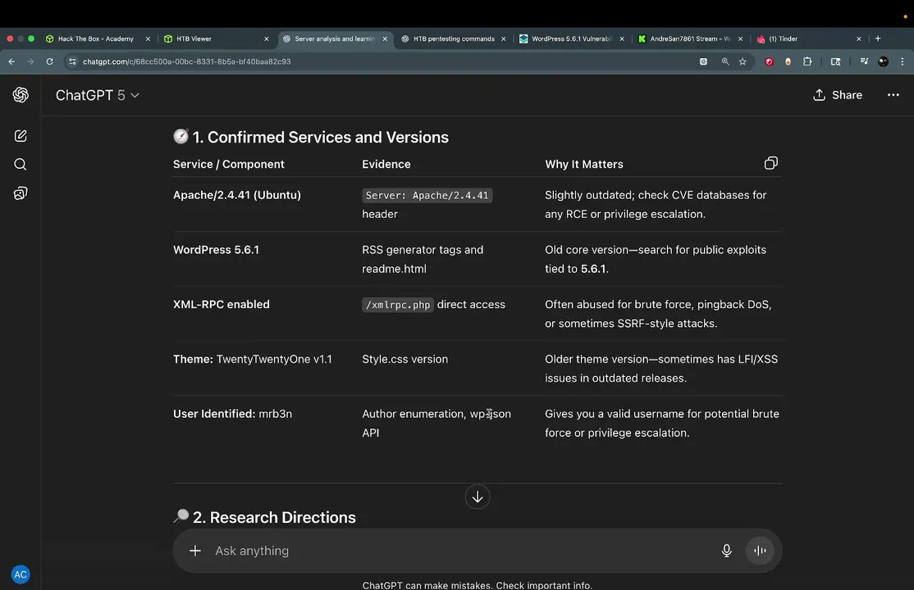Close the HTB Viewer tab
Screen dimensions: 914x590
267,39
